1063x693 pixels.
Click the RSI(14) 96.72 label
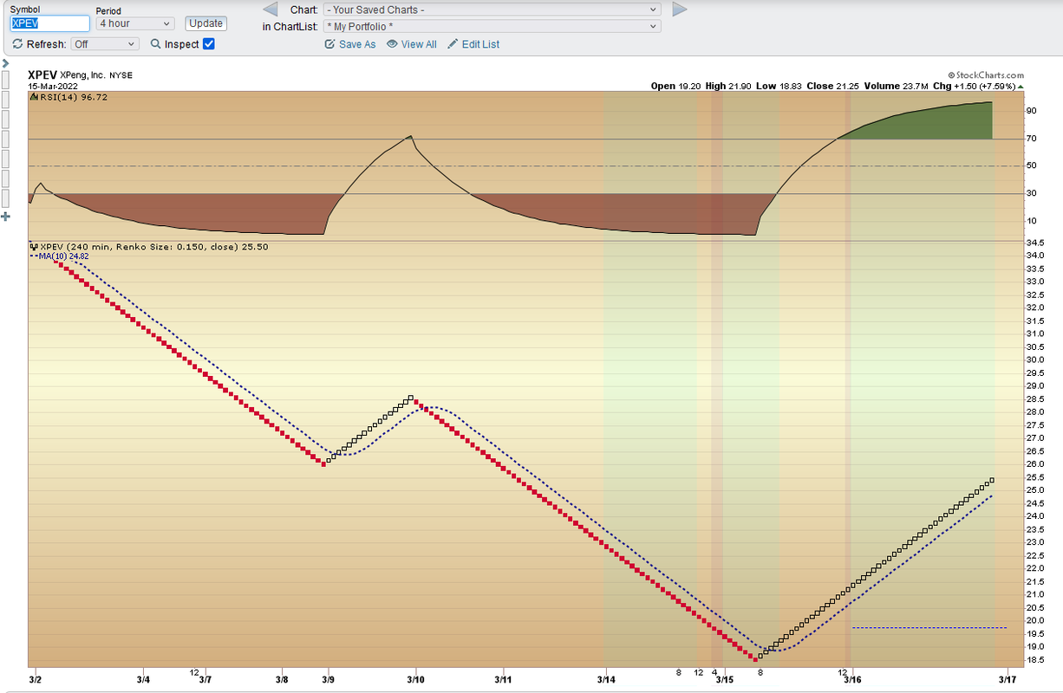[74, 97]
